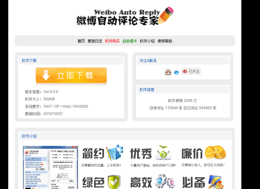Click the paint monitor icon beside 必备
The image size is (260, 189).
[x=216, y=182]
